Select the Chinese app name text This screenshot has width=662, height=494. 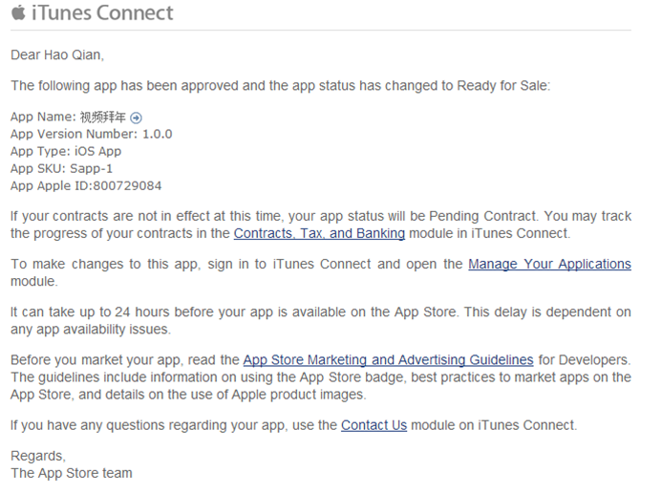(x=103, y=117)
